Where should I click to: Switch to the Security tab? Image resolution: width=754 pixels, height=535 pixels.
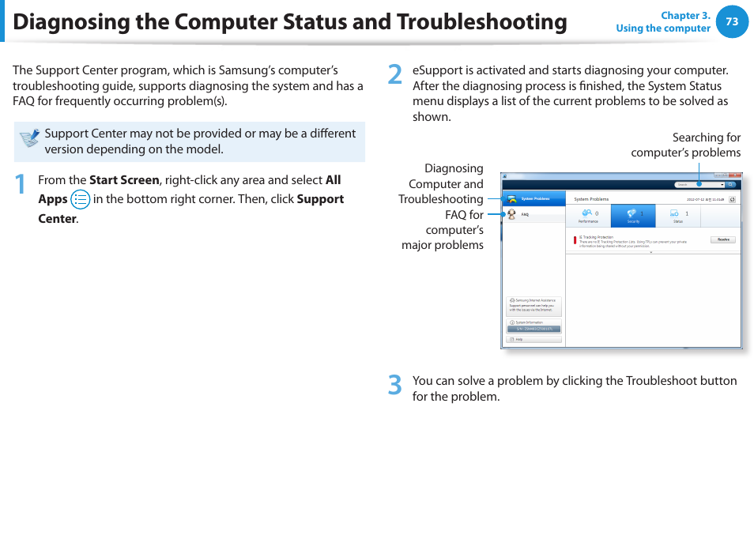[x=633, y=216]
